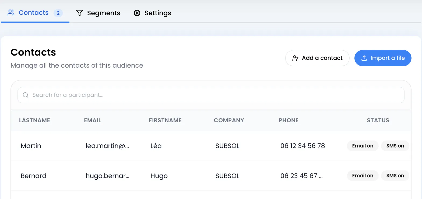Click the upload icon in Import a file
The image size is (422, 199).
click(x=364, y=58)
